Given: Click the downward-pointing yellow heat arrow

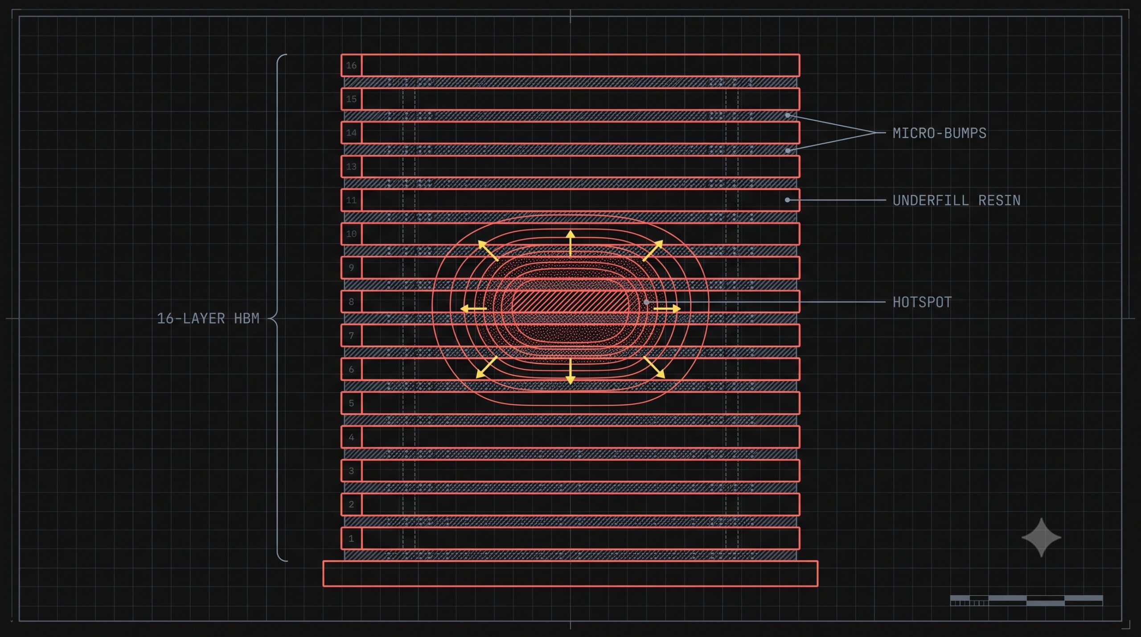Looking at the screenshot, I should 570,371.
